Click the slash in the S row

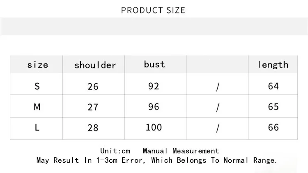(218, 87)
